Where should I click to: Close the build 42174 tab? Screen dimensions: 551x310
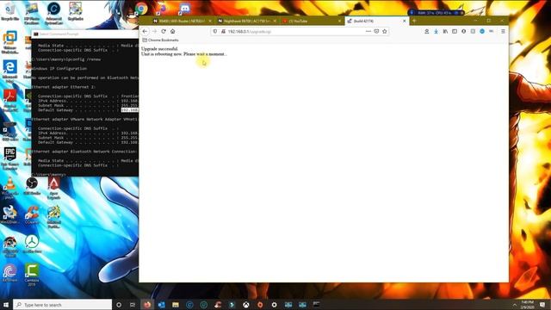404,21
